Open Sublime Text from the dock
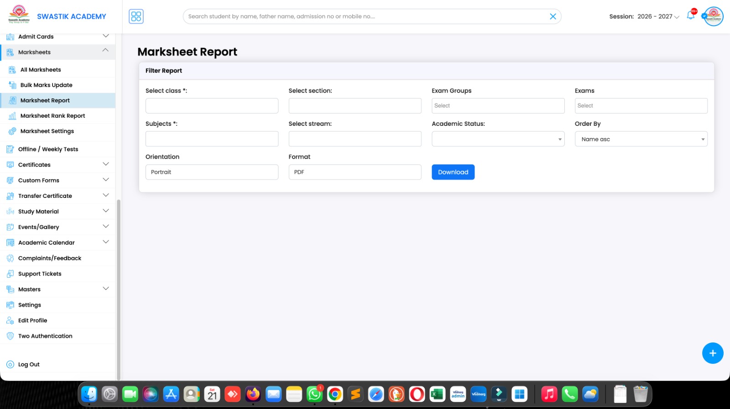The height and width of the screenshot is (409, 730). click(355, 394)
